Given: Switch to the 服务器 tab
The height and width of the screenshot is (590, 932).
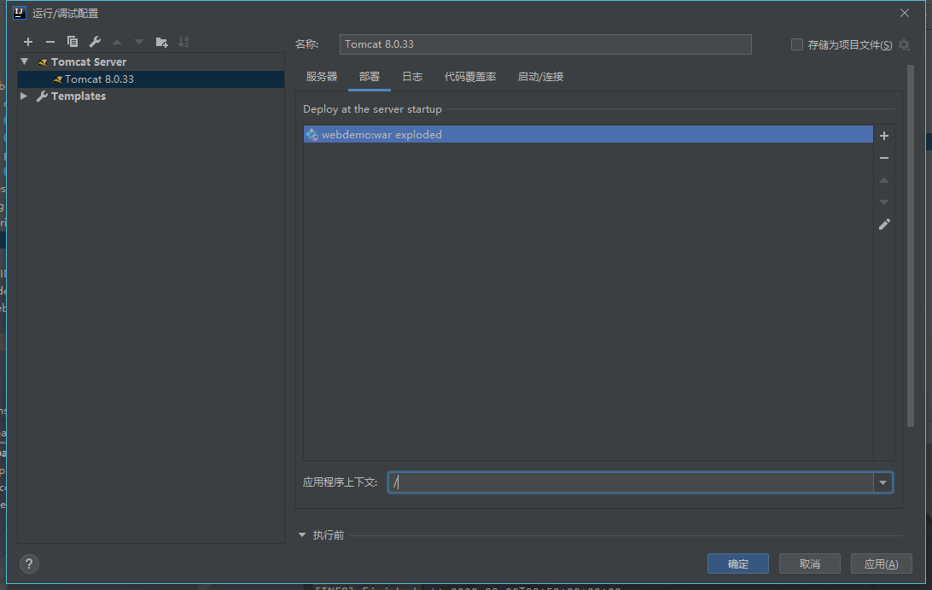Looking at the screenshot, I should pos(322,77).
